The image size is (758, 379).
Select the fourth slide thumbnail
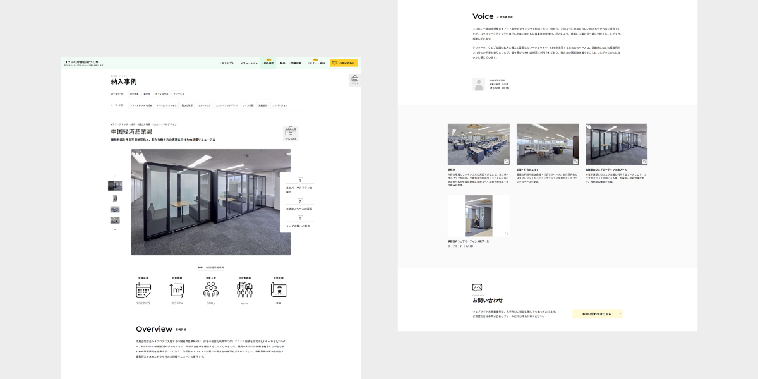point(115,220)
